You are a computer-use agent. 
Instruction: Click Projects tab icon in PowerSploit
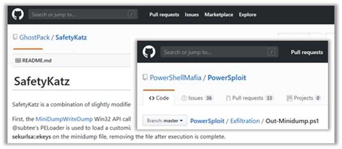click(289, 98)
